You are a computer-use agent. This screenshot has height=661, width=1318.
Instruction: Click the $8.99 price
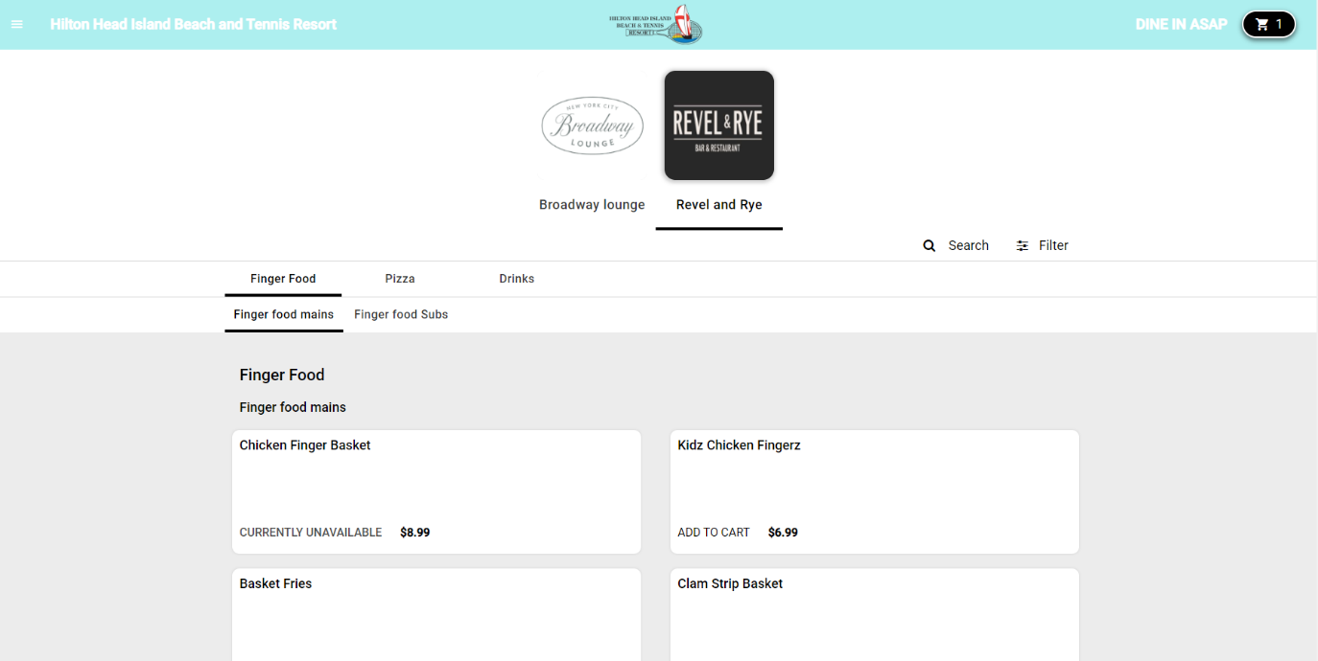point(415,533)
